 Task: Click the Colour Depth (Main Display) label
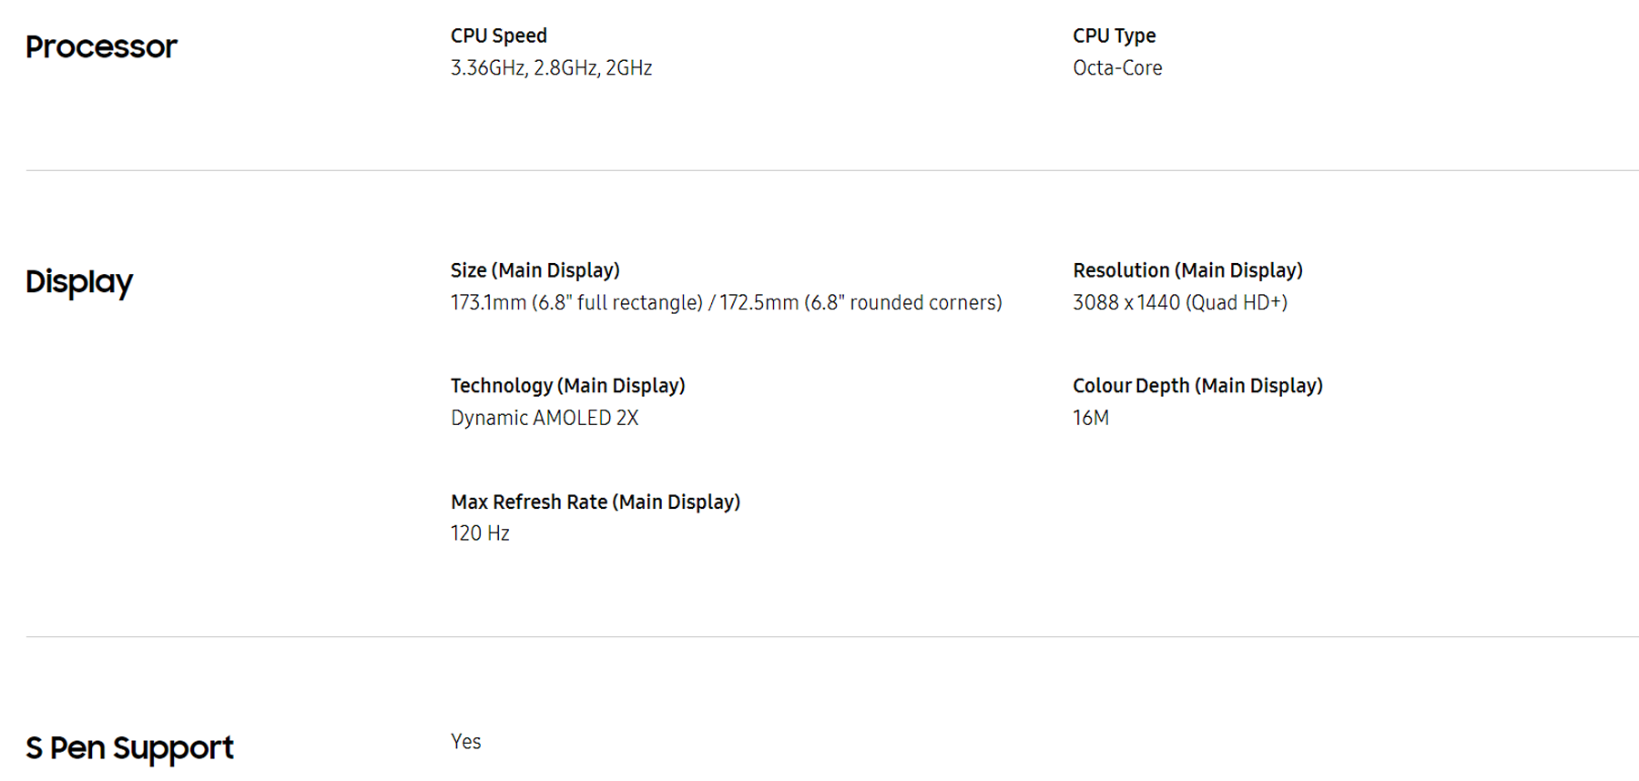[x=1197, y=386]
